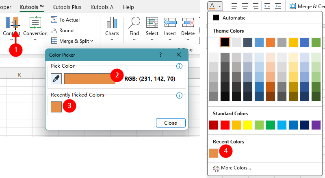Viewport: 325px width, 178px height.
Task: Close the Color Picker dialog with X
Action: pos(179,55)
